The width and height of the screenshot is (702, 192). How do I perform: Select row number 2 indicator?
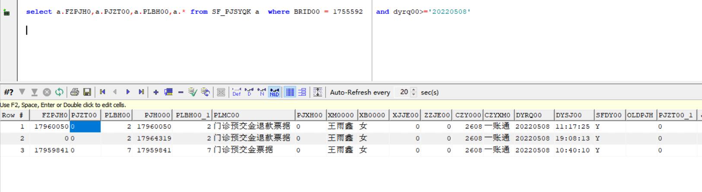(x=15, y=138)
